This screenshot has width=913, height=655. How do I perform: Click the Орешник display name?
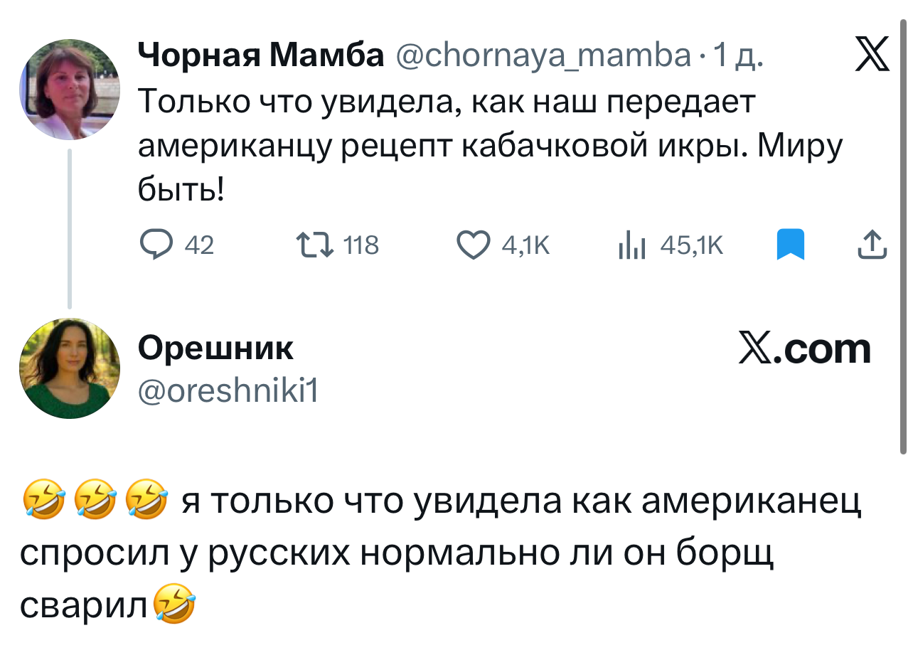pos(215,348)
